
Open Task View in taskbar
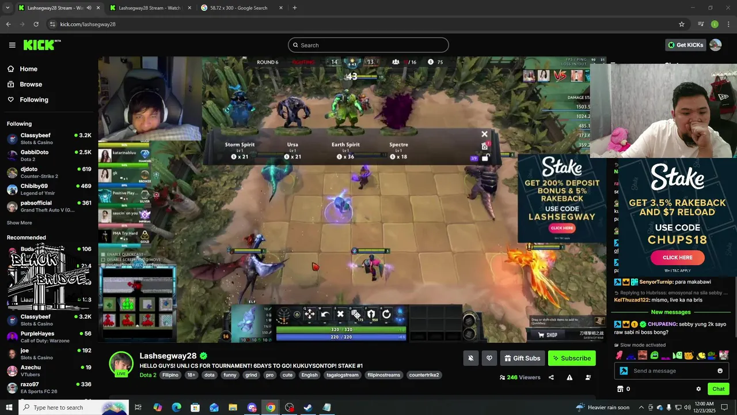tap(138, 408)
